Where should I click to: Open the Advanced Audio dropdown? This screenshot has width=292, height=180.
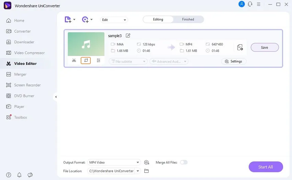(x=169, y=61)
